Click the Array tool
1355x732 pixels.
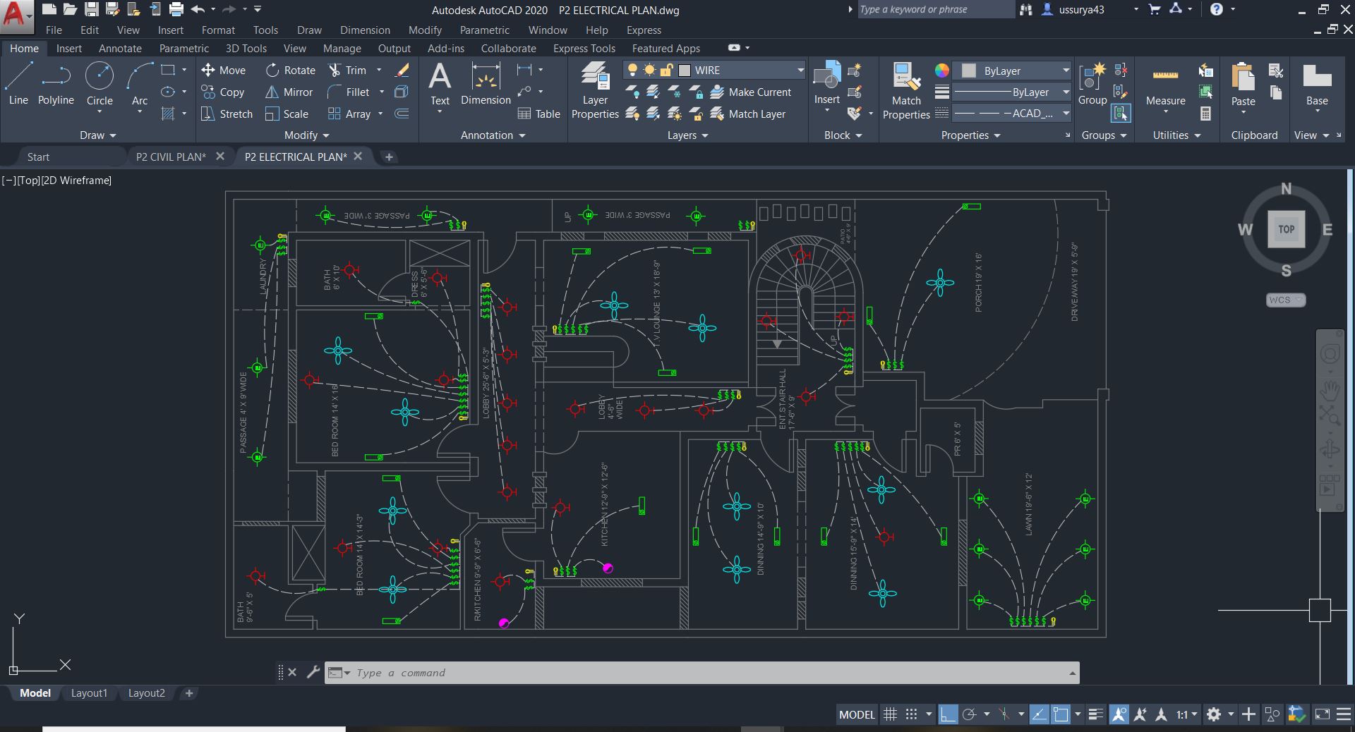(349, 114)
